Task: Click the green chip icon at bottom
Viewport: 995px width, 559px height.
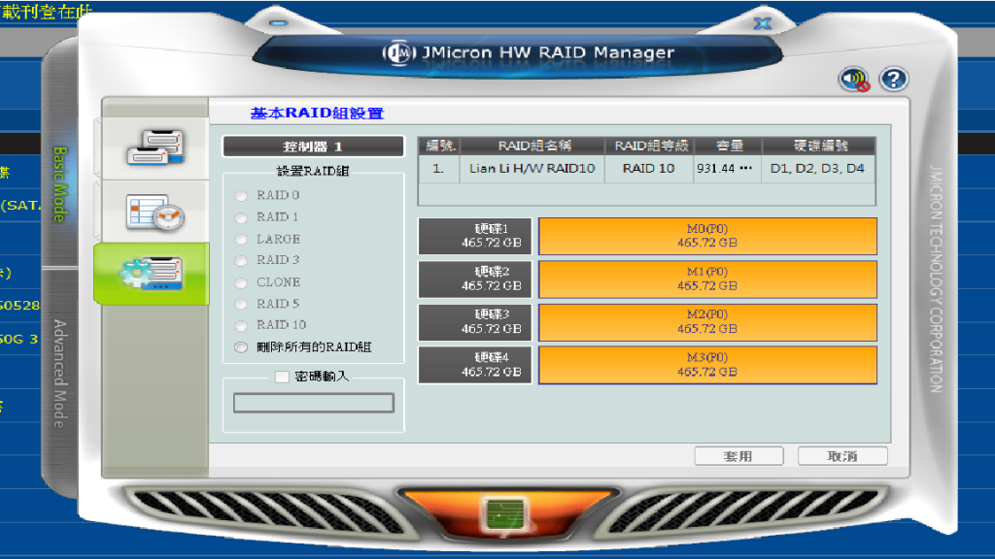Action: pyautogui.click(x=505, y=513)
